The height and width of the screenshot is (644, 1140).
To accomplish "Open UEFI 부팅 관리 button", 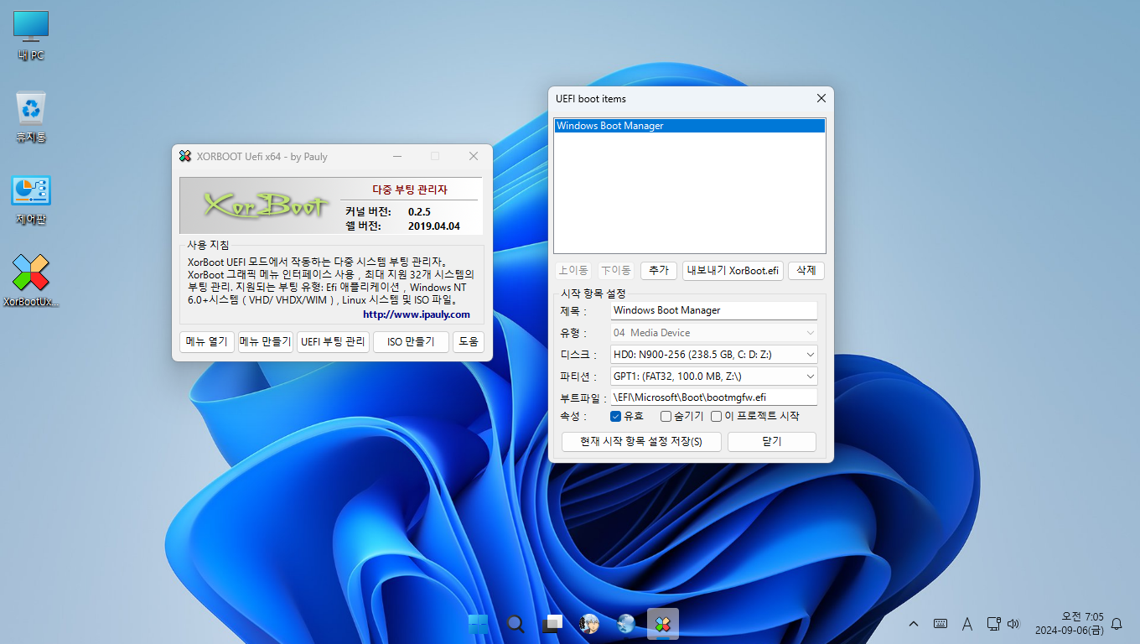I will (334, 342).
